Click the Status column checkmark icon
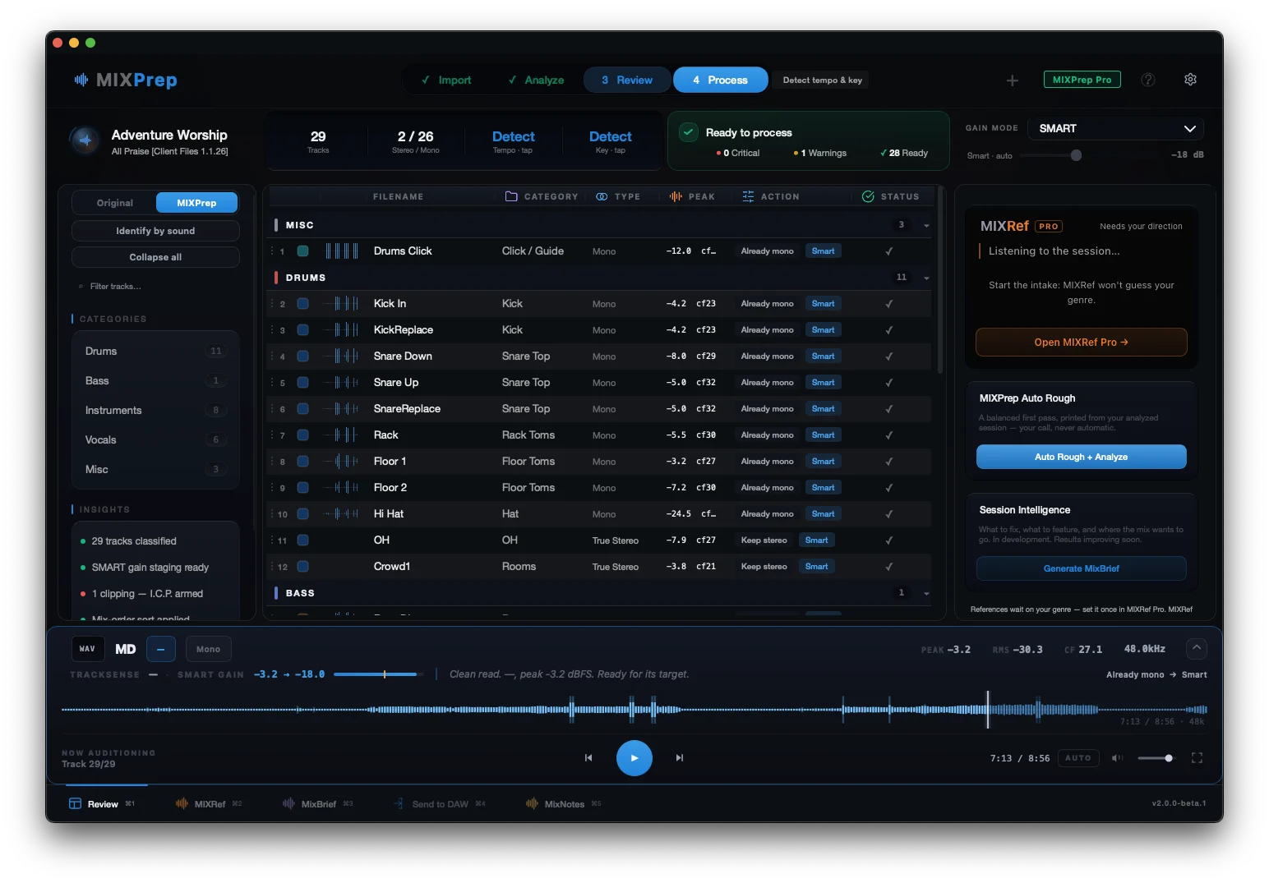Screen dimensions: 1269x883 click(x=868, y=196)
